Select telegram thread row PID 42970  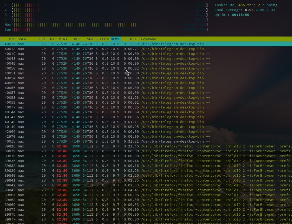click(x=146, y=137)
